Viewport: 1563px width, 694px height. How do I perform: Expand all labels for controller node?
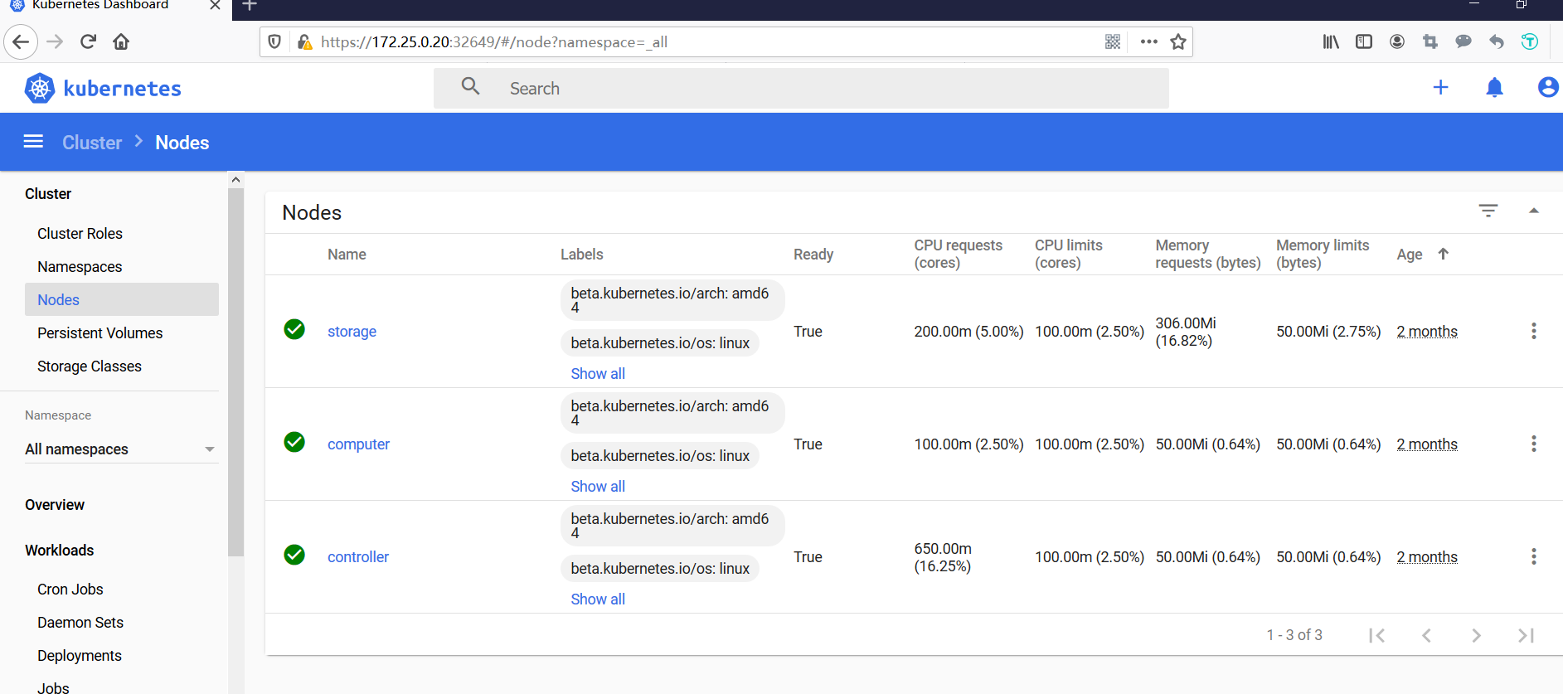click(x=598, y=599)
